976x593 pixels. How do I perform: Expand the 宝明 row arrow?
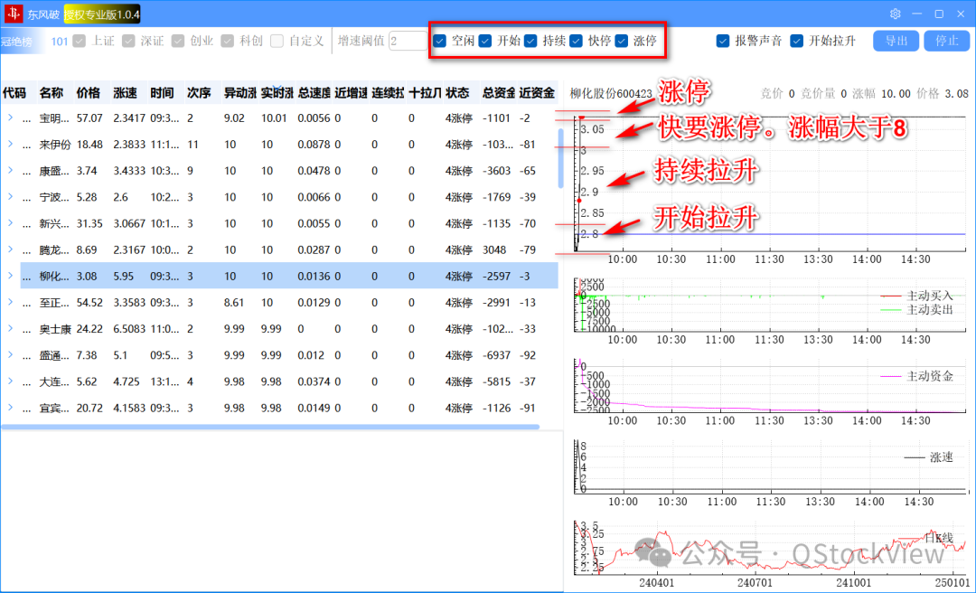11,118
